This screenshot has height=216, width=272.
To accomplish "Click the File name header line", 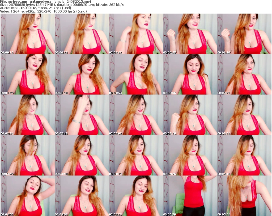I will click(x=46, y=2).
